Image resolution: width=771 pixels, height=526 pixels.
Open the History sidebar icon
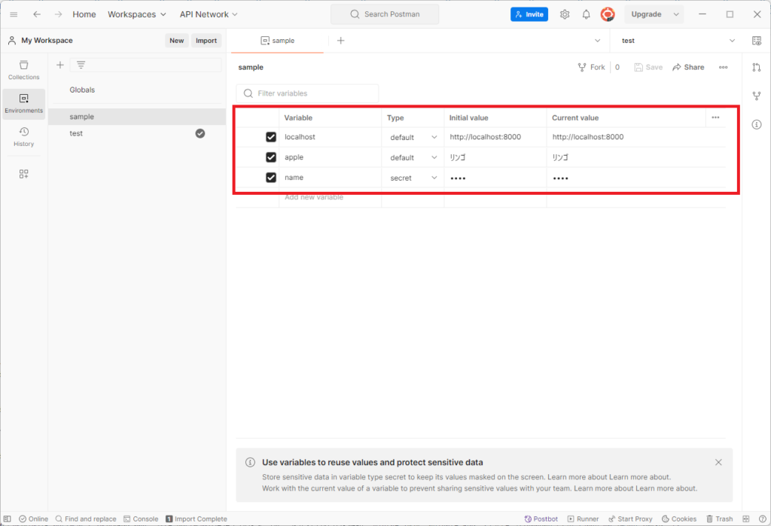coord(23,137)
